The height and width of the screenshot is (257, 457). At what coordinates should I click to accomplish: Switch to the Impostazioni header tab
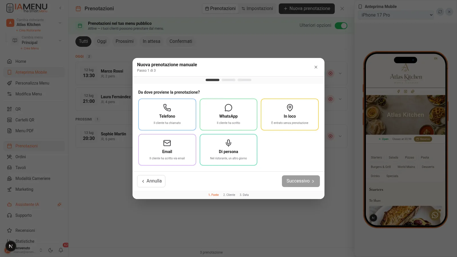[257, 9]
